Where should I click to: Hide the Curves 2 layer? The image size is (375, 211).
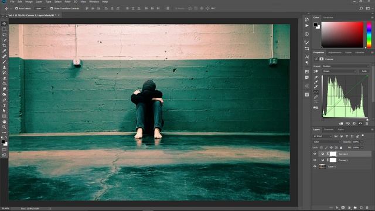[315, 154]
